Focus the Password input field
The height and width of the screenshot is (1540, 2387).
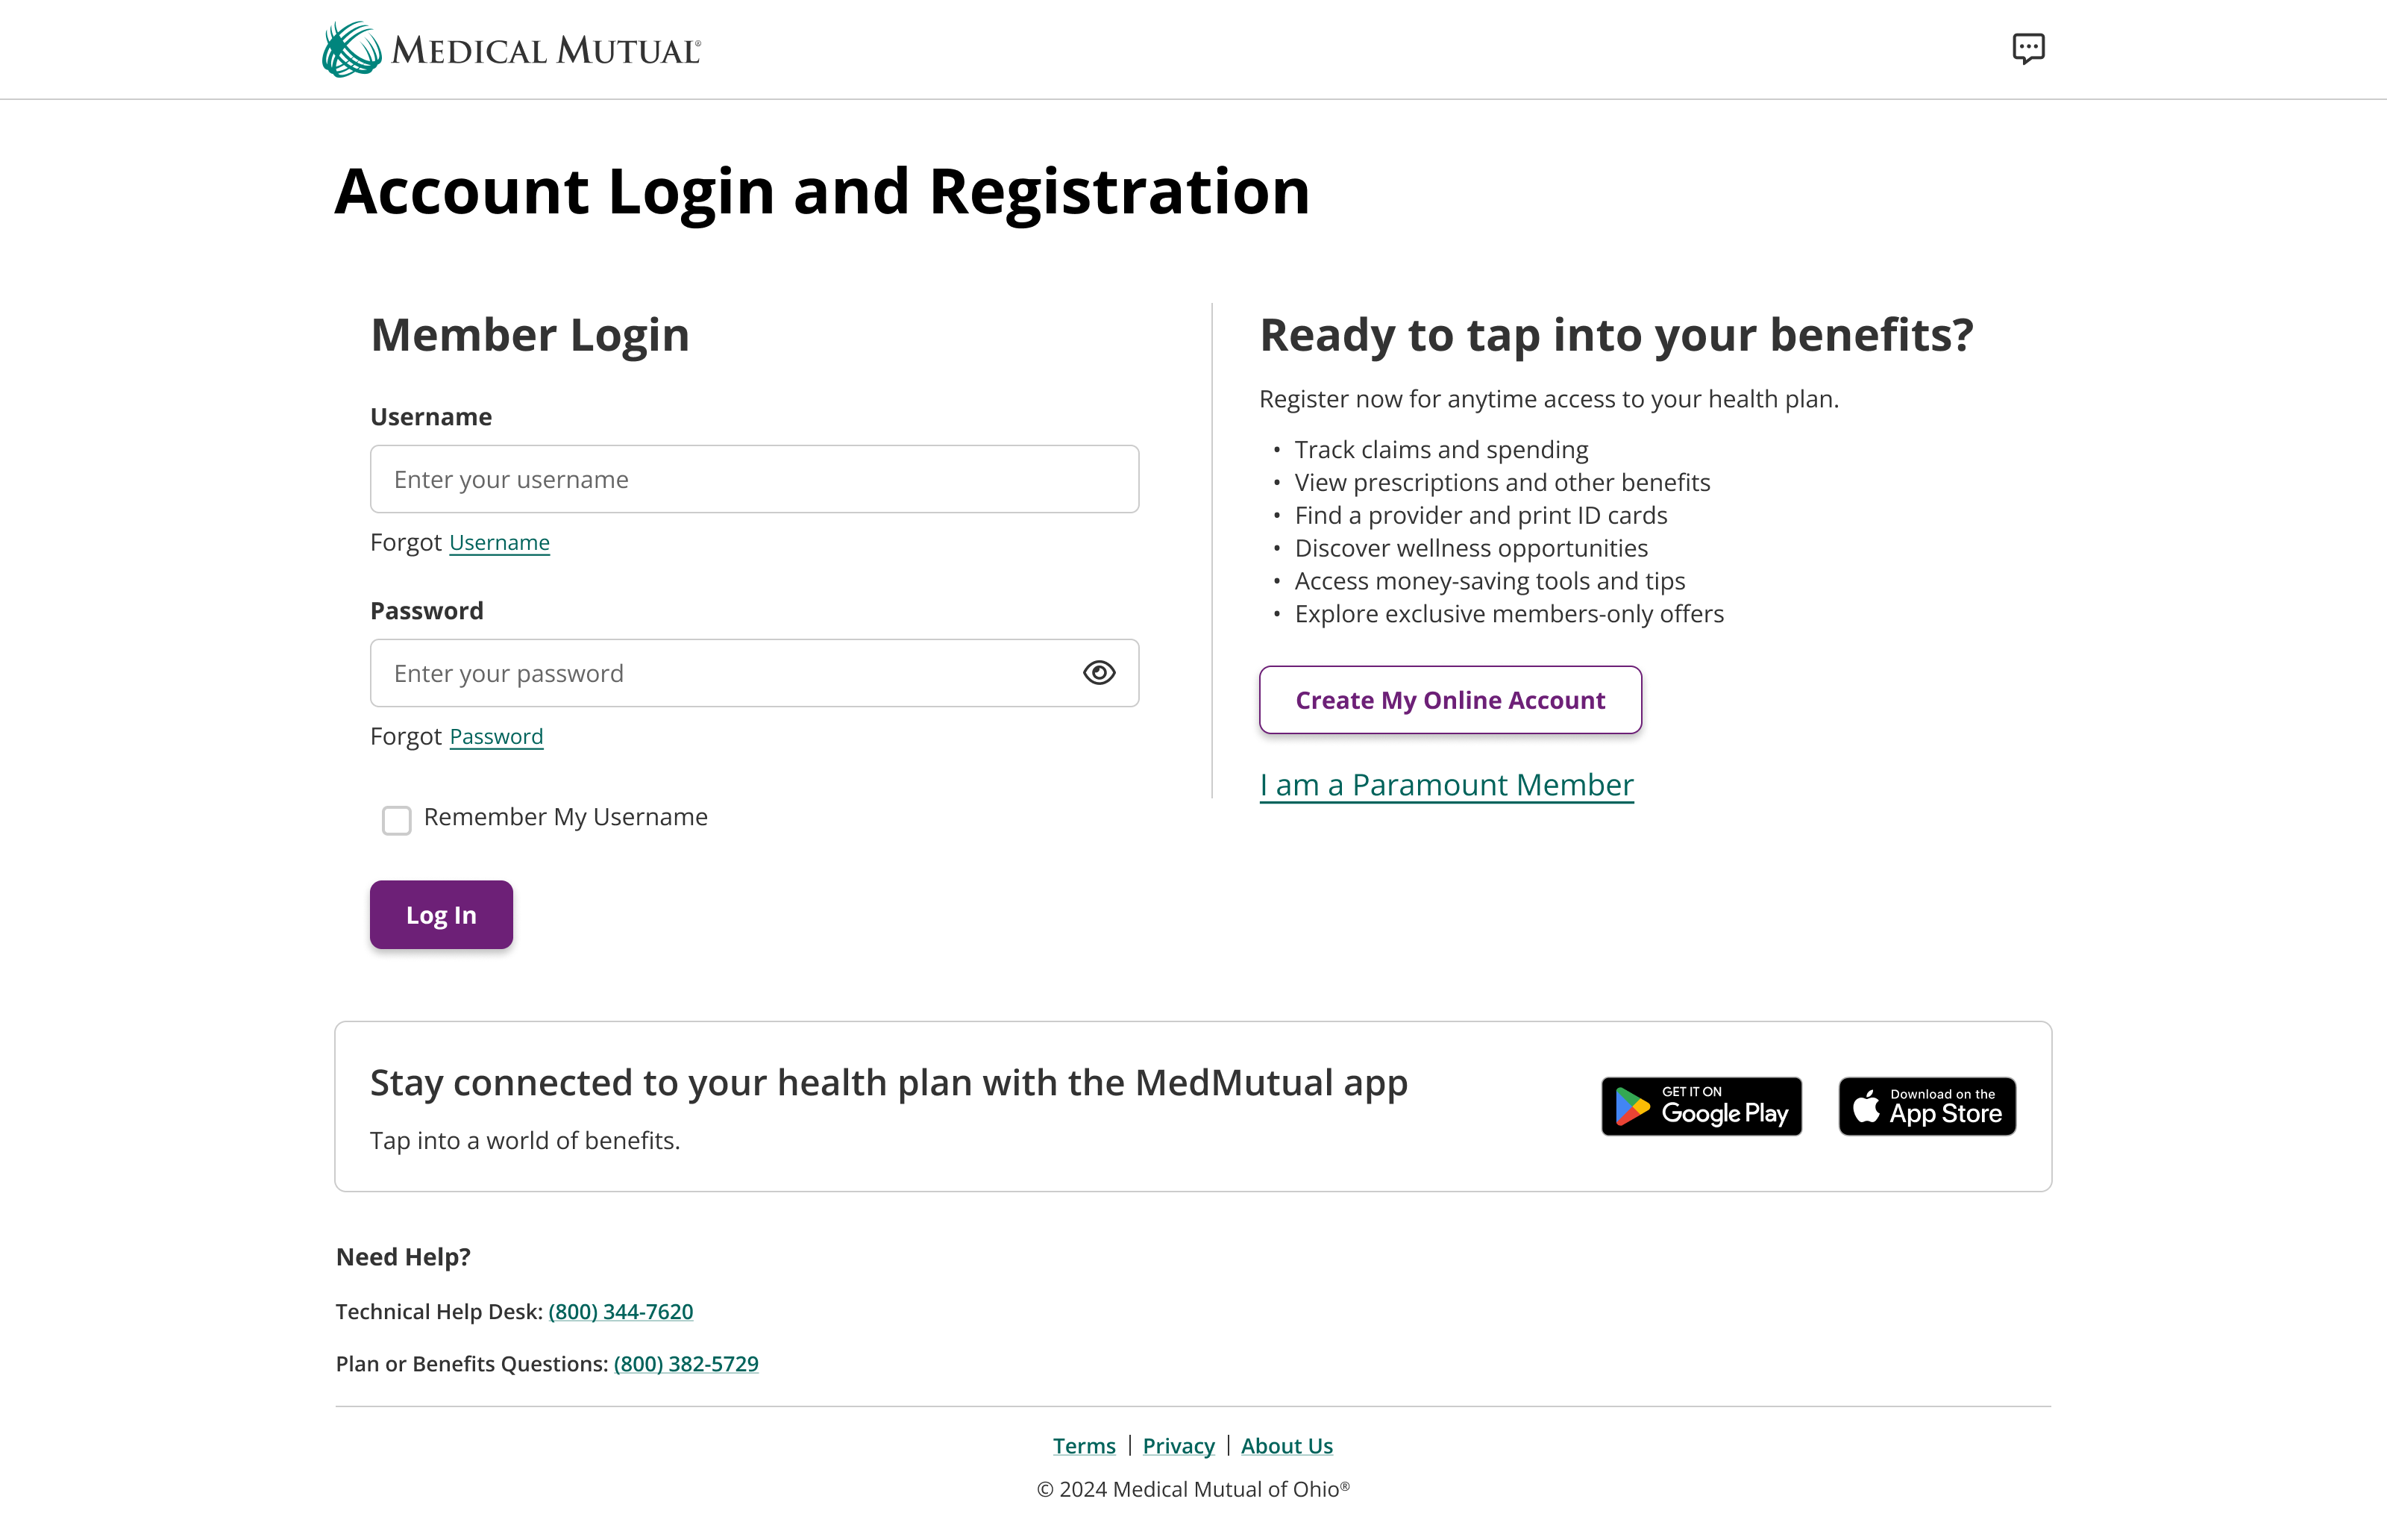click(x=720, y=673)
